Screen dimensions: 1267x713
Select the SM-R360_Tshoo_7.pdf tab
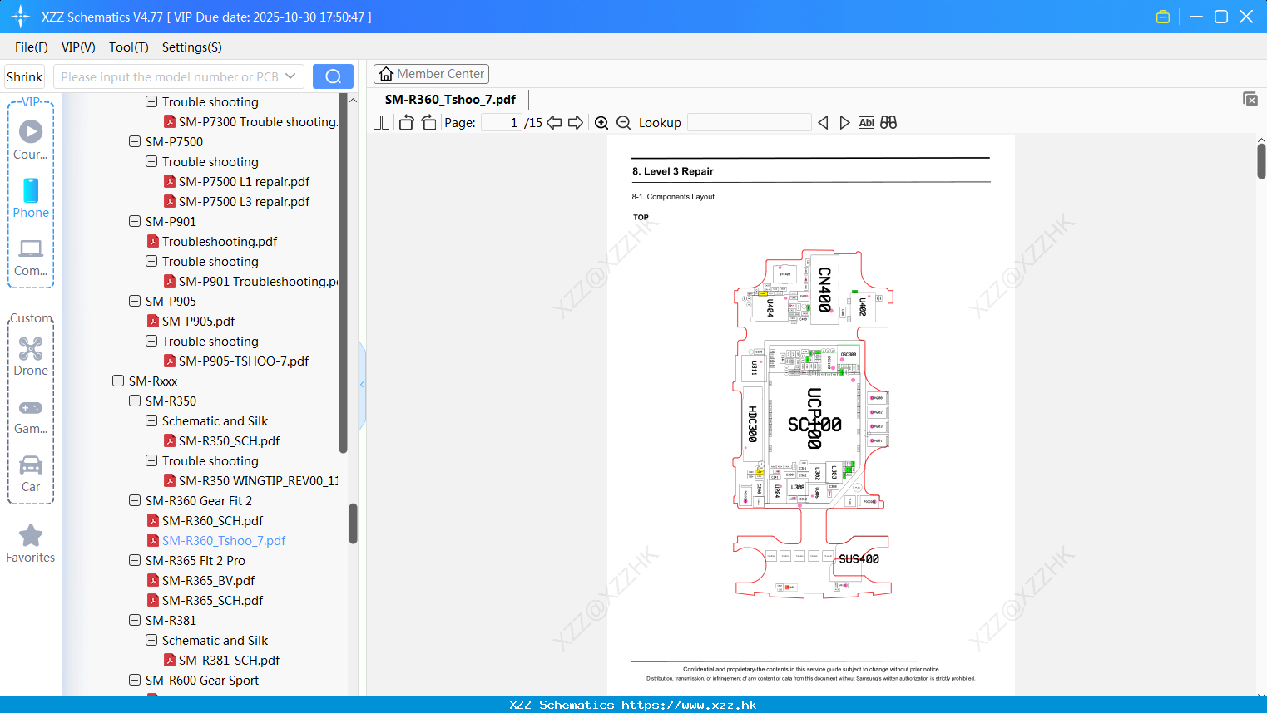coord(450,99)
